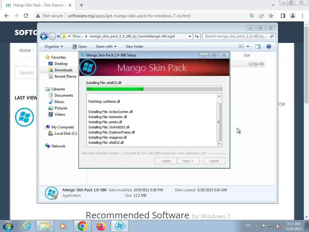
Task: Click the Size column header
Action: [247, 55]
